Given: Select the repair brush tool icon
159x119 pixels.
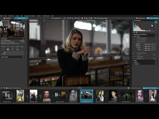Looking at the screenshot, I should [89, 18].
